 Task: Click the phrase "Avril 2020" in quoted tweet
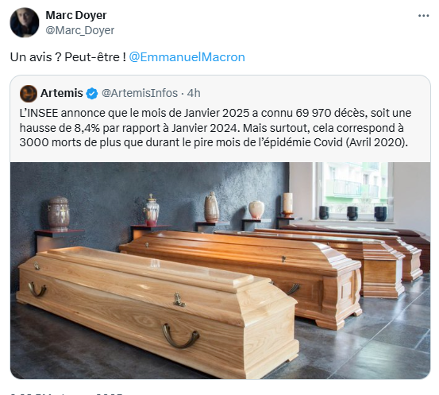(375, 142)
